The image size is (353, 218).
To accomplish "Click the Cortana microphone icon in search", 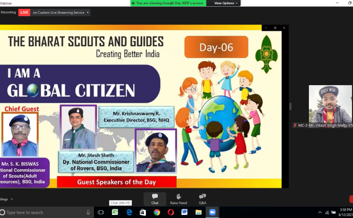I will [88, 212].
